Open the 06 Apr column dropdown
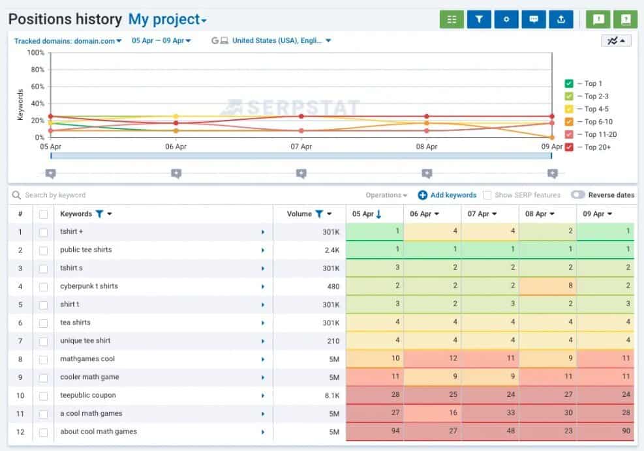Screen dimensions: 644x451 [x=437, y=214]
